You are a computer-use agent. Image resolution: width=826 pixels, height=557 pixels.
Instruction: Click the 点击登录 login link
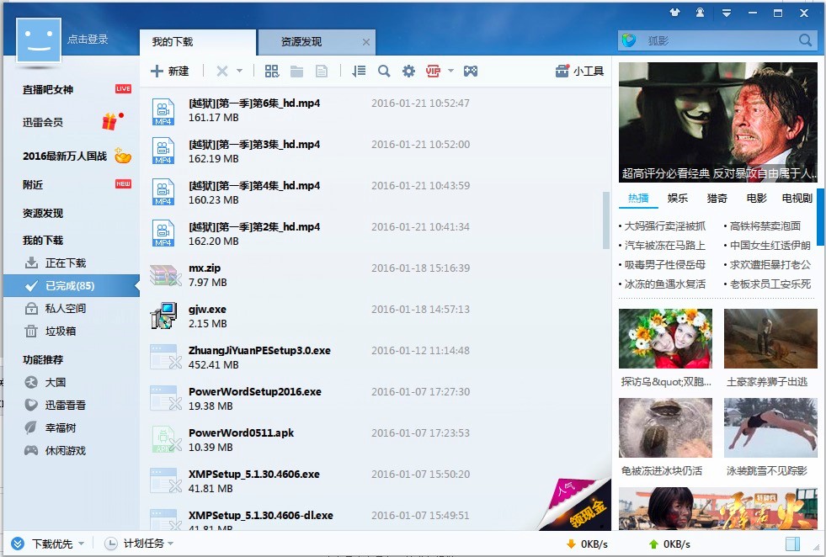coord(88,39)
